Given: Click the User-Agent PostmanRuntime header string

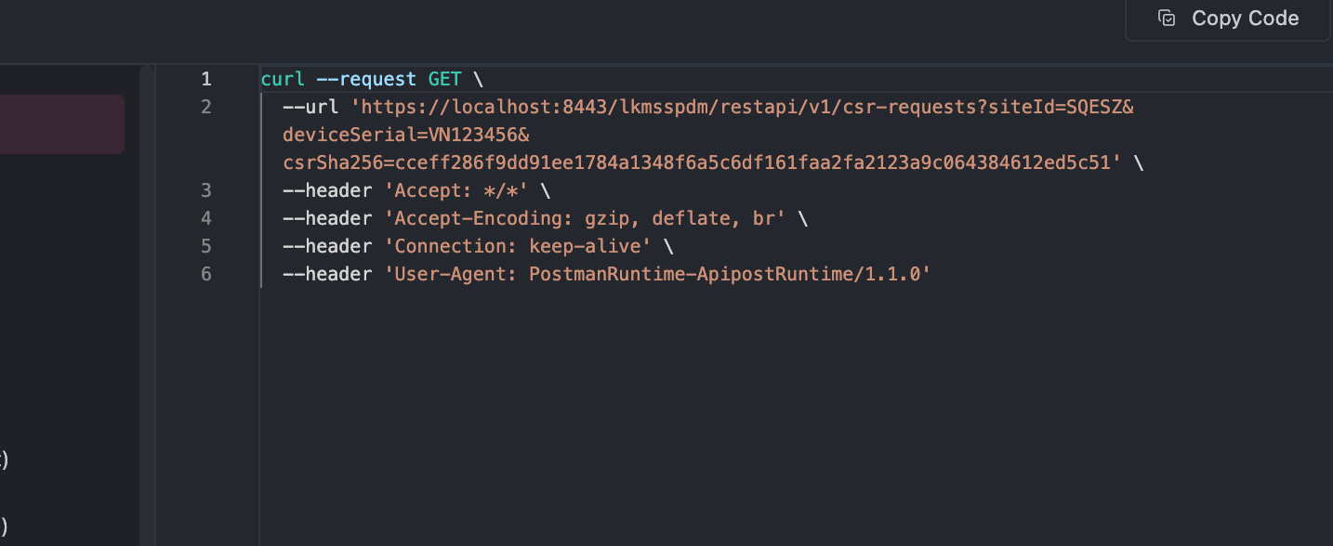Looking at the screenshot, I should [x=657, y=274].
